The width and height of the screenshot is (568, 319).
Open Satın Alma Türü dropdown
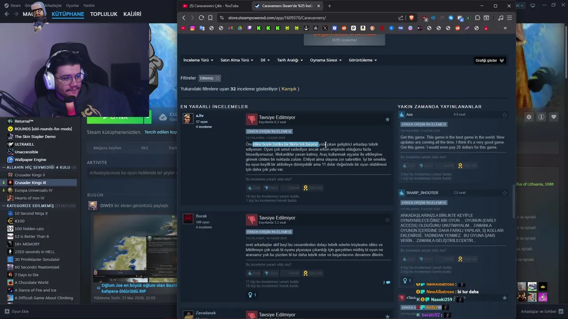237,60
